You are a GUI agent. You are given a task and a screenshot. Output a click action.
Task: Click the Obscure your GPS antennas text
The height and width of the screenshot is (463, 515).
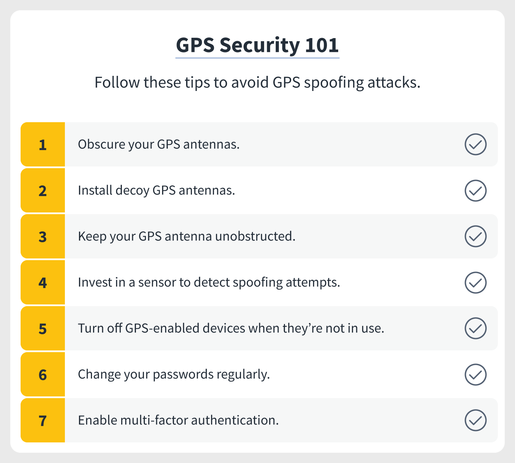159,144
